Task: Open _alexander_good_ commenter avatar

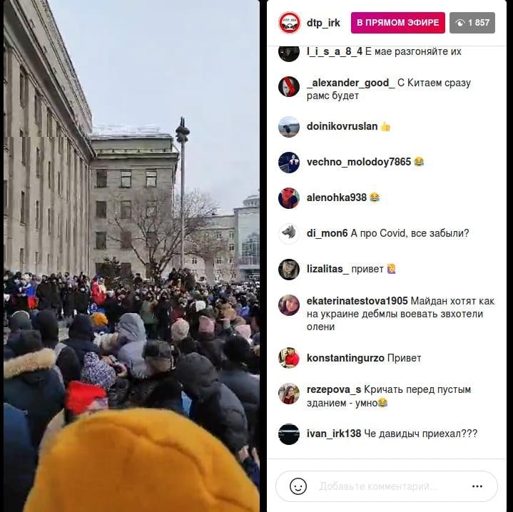Action: click(x=288, y=87)
